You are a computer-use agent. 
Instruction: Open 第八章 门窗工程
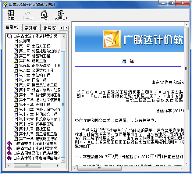[x=33, y=80]
